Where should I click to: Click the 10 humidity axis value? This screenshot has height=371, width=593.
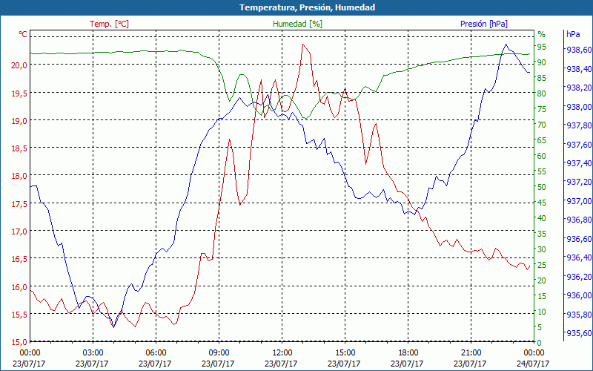tap(542, 312)
